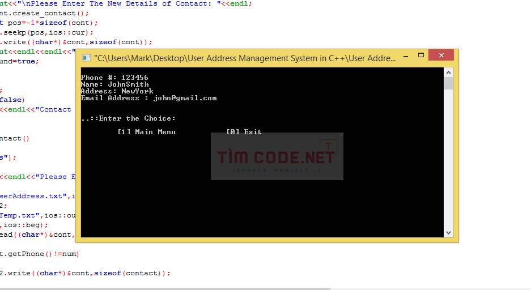The image size is (531, 290).
Task: Click the '..::Enter the Choice:' prompt
Action: coord(128,118)
